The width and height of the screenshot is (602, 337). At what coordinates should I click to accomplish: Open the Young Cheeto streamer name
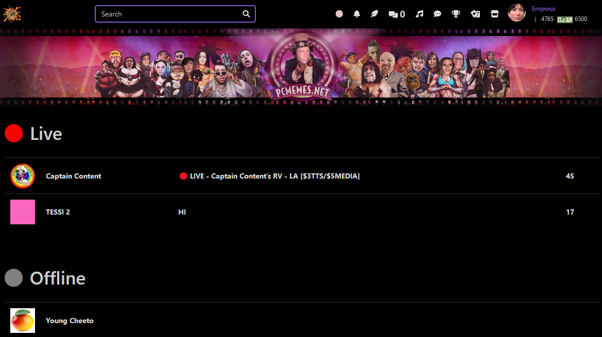[70, 321]
